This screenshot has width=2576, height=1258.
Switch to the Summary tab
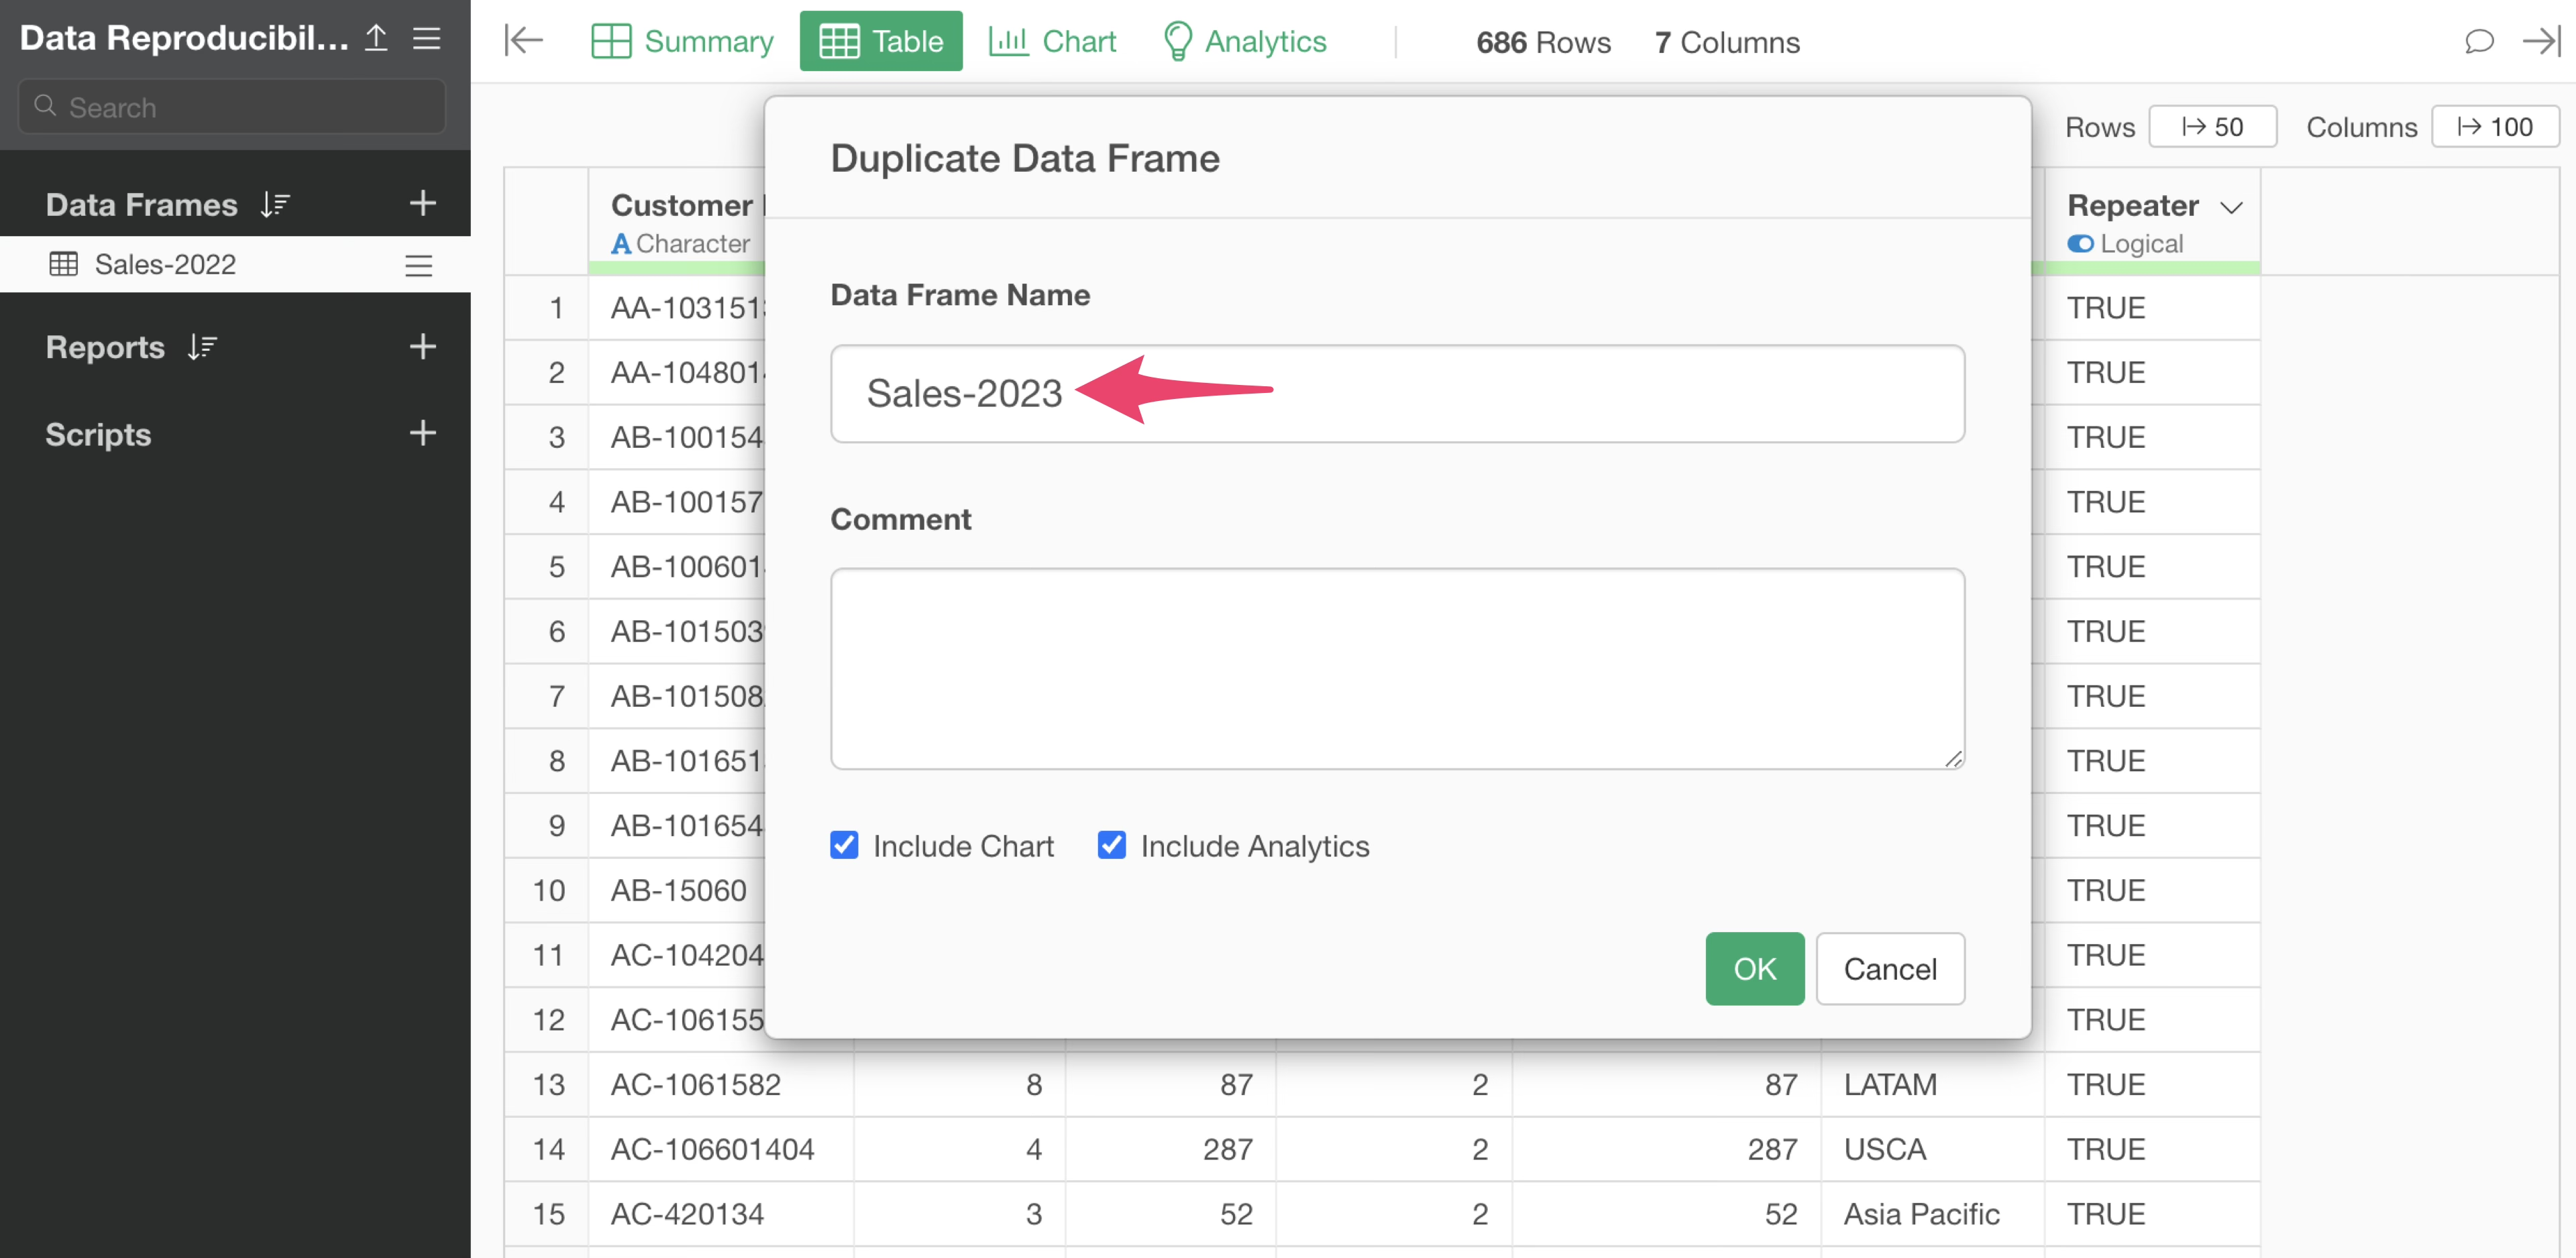pyautogui.click(x=682, y=41)
